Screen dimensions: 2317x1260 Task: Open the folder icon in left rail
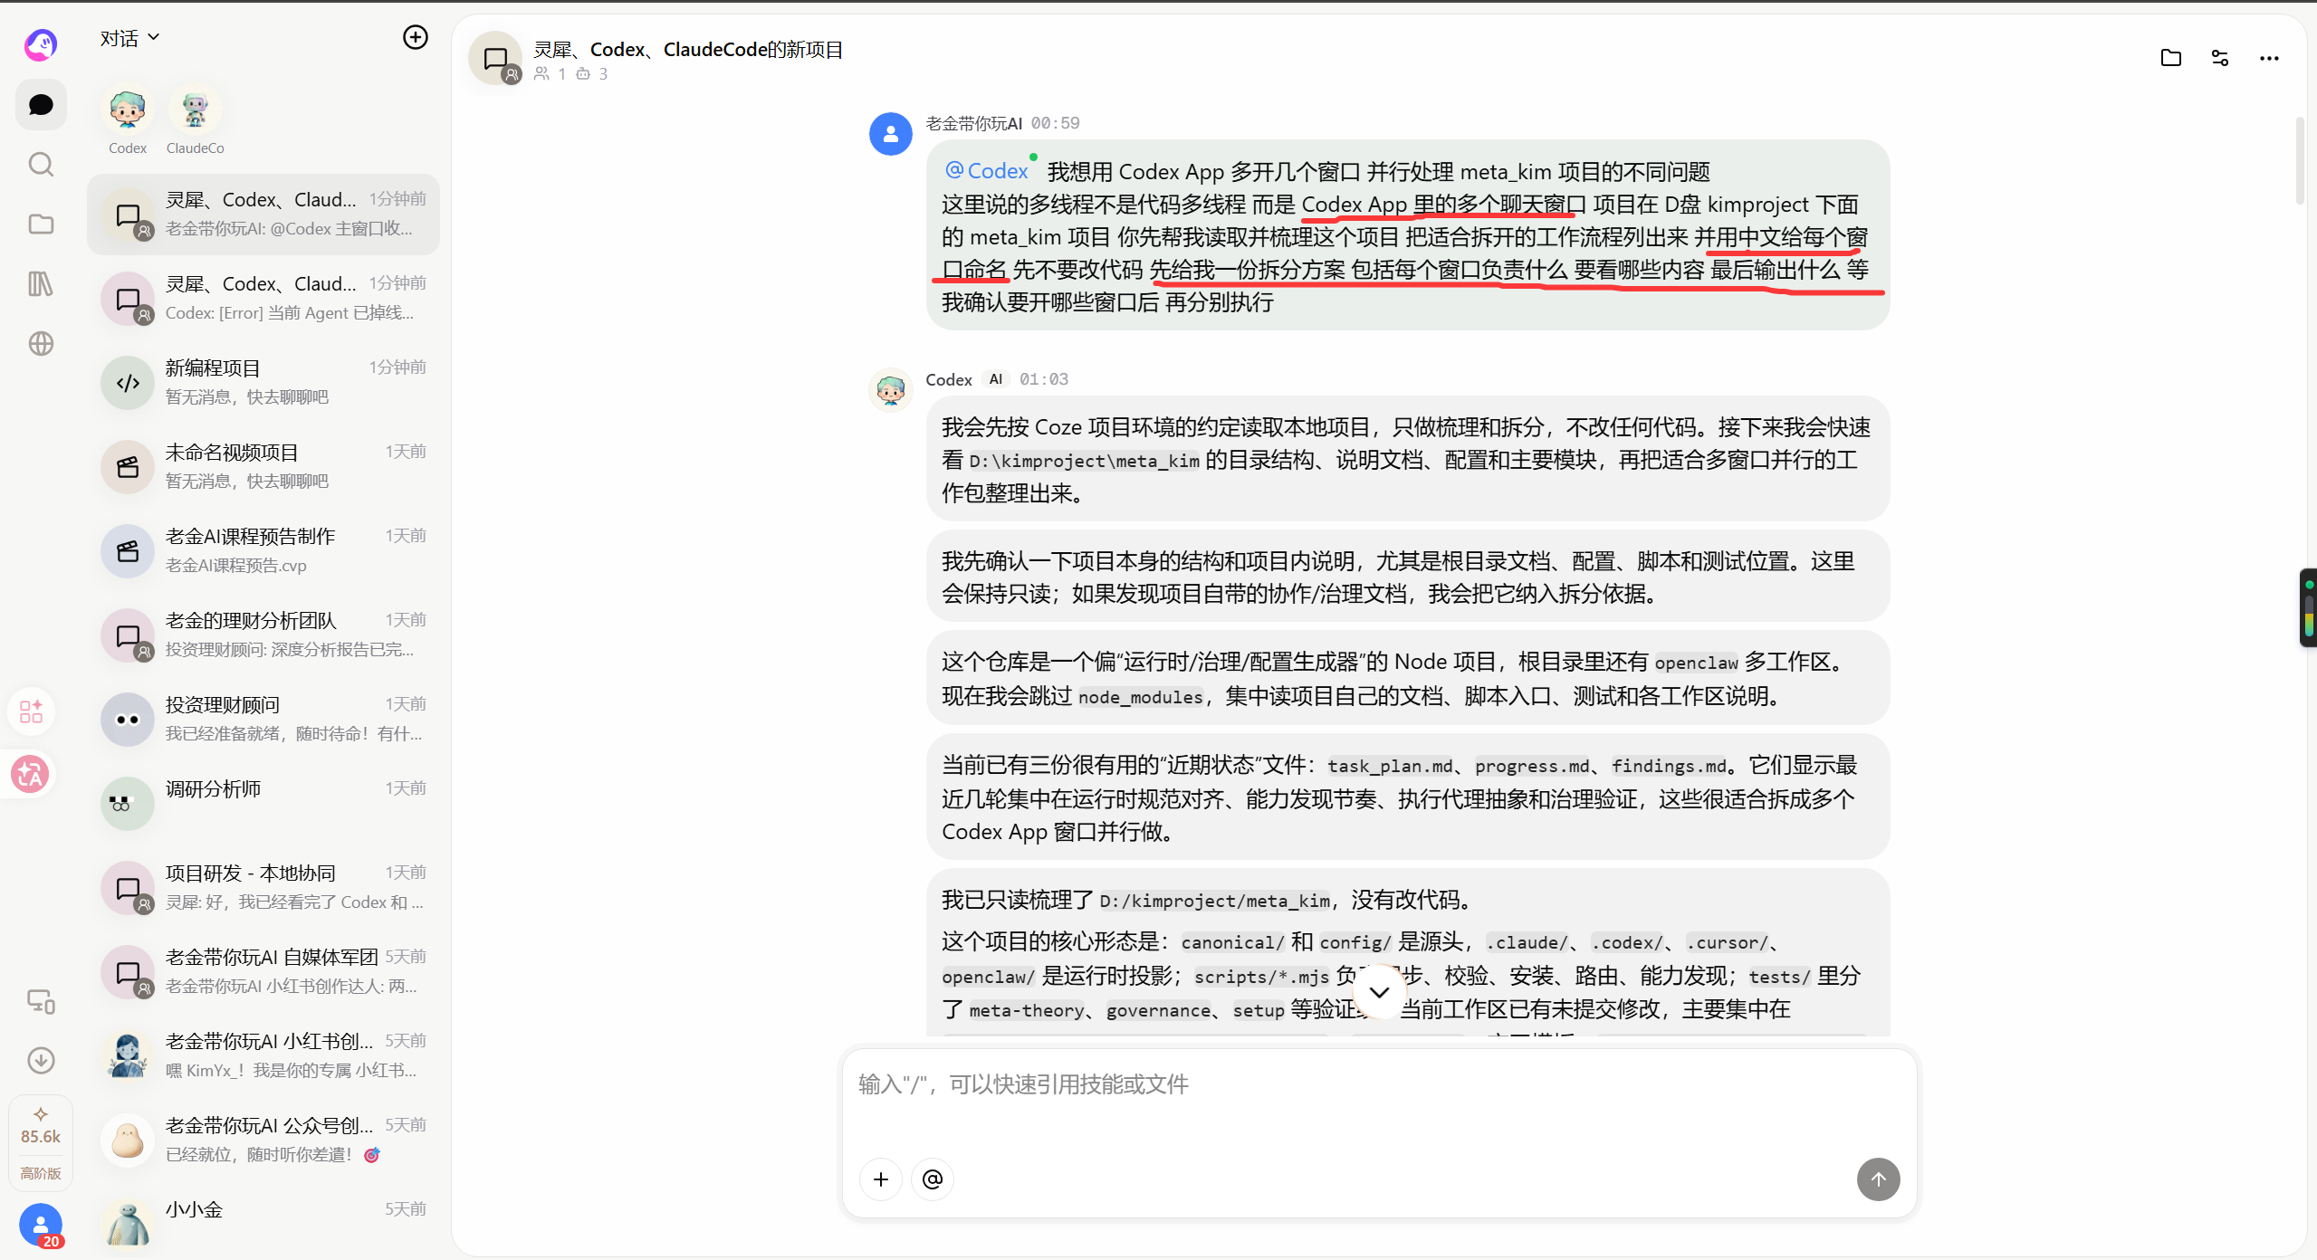point(41,224)
